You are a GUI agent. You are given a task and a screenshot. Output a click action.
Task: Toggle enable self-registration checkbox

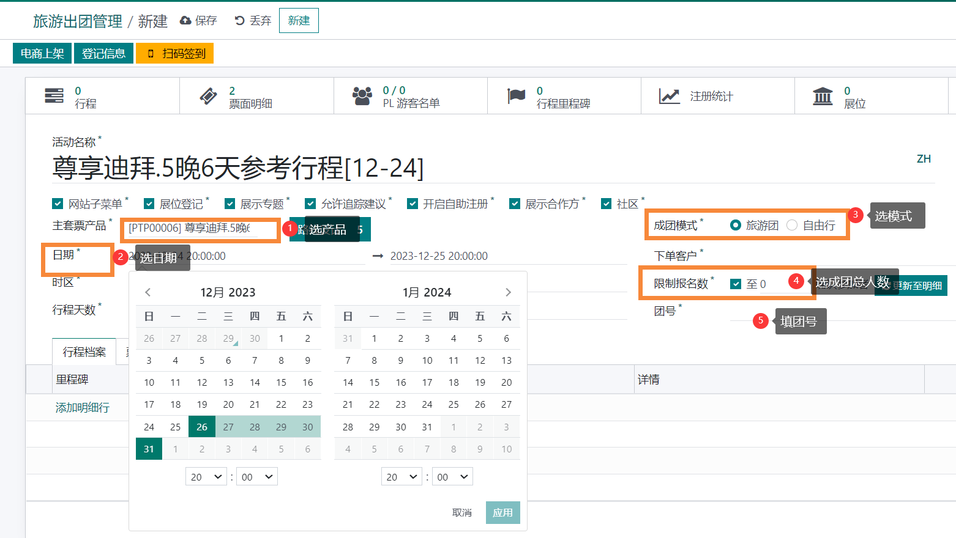pyautogui.click(x=413, y=204)
